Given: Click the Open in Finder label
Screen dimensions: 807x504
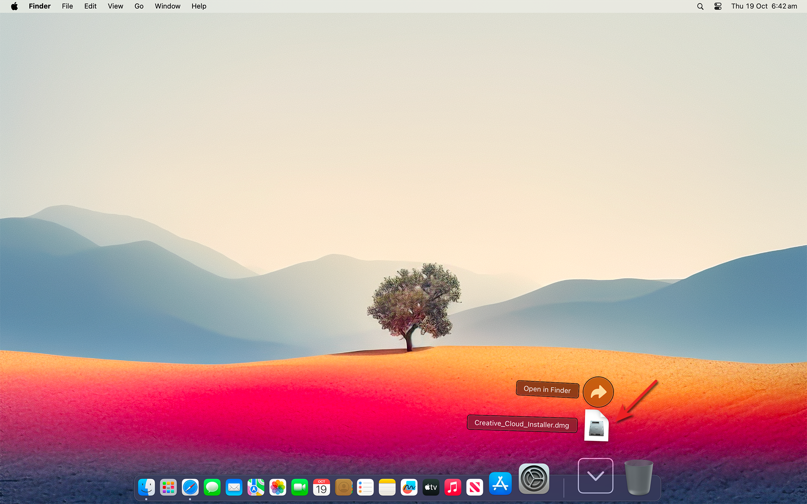Looking at the screenshot, I should click(547, 389).
